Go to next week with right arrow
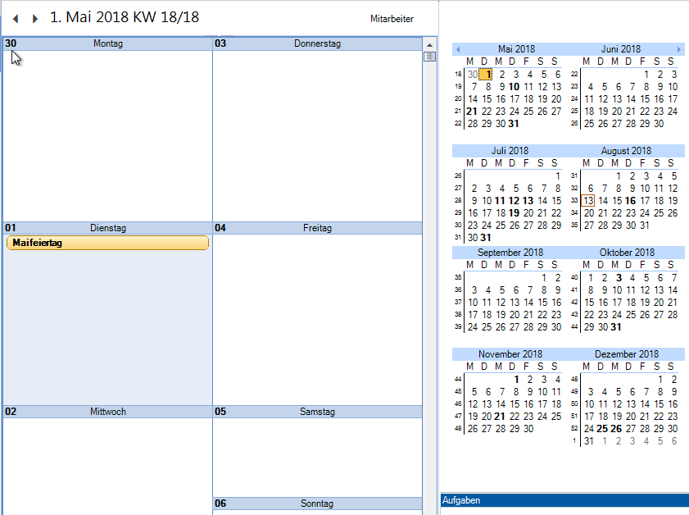This screenshot has width=689, height=515. coord(34,18)
